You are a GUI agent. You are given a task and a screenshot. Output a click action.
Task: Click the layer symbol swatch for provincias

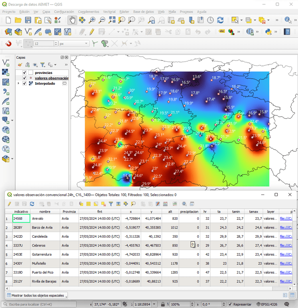click(31, 72)
